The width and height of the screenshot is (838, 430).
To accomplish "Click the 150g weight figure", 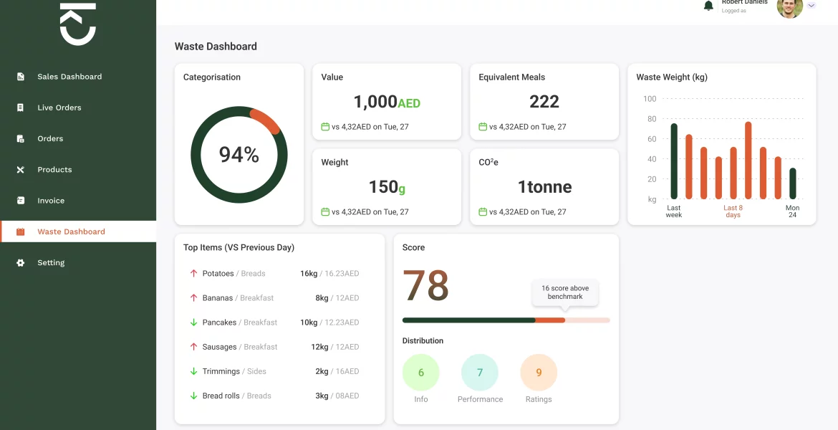I will click(x=387, y=186).
